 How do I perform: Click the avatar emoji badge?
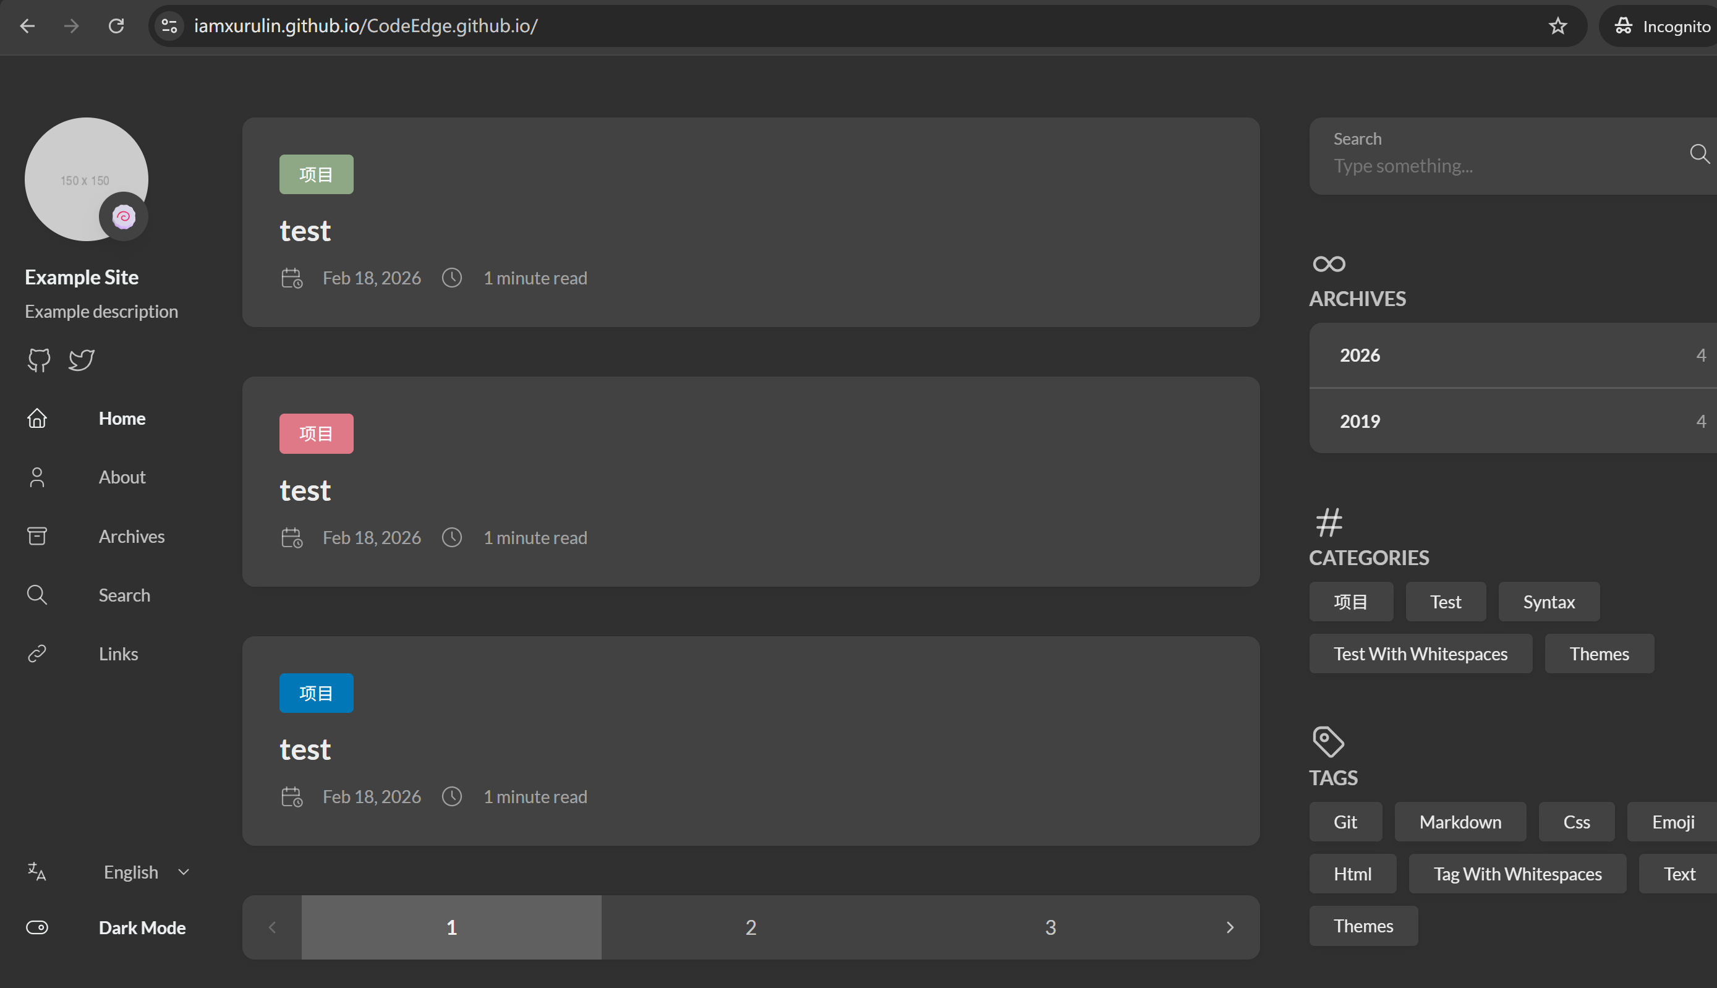point(124,217)
